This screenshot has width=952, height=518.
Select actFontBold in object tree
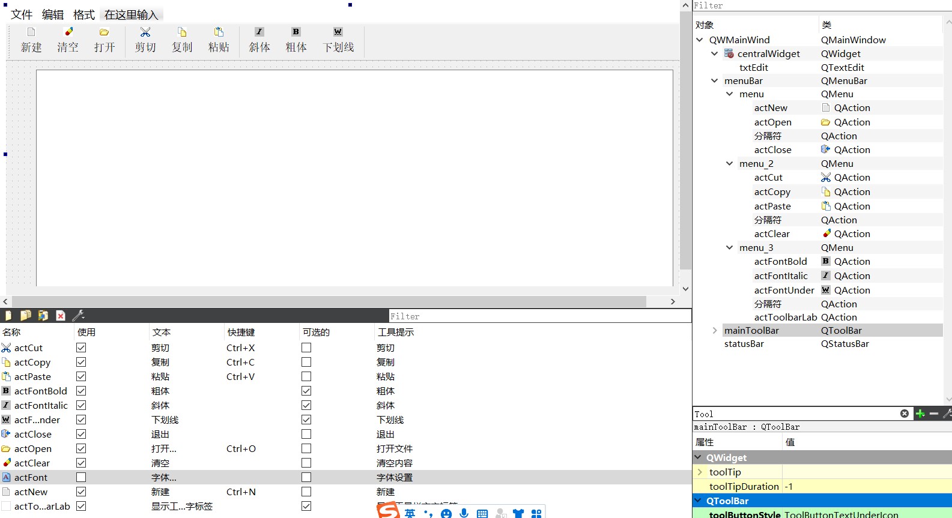pos(781,261)
